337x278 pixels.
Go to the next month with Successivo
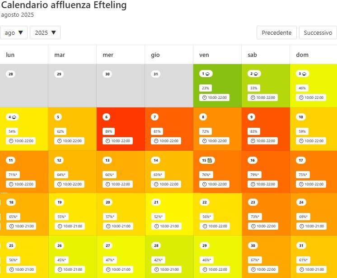[318, 32]
